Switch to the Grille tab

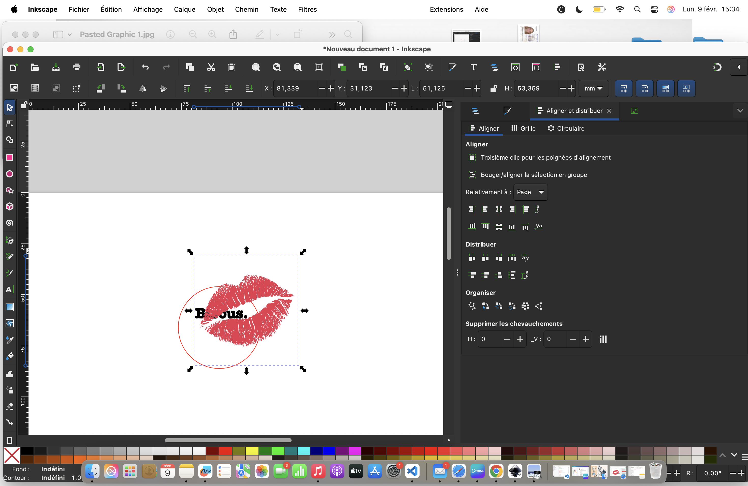(523, 128)
